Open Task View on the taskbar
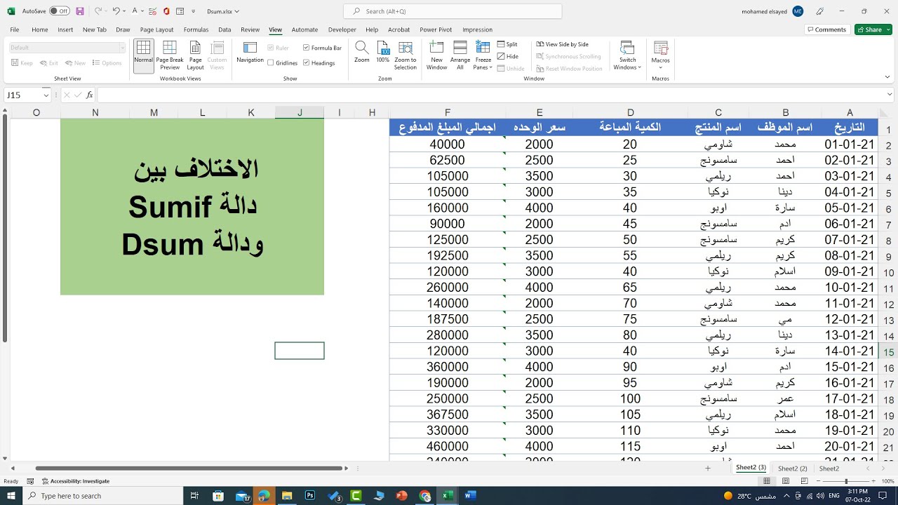 194,496
